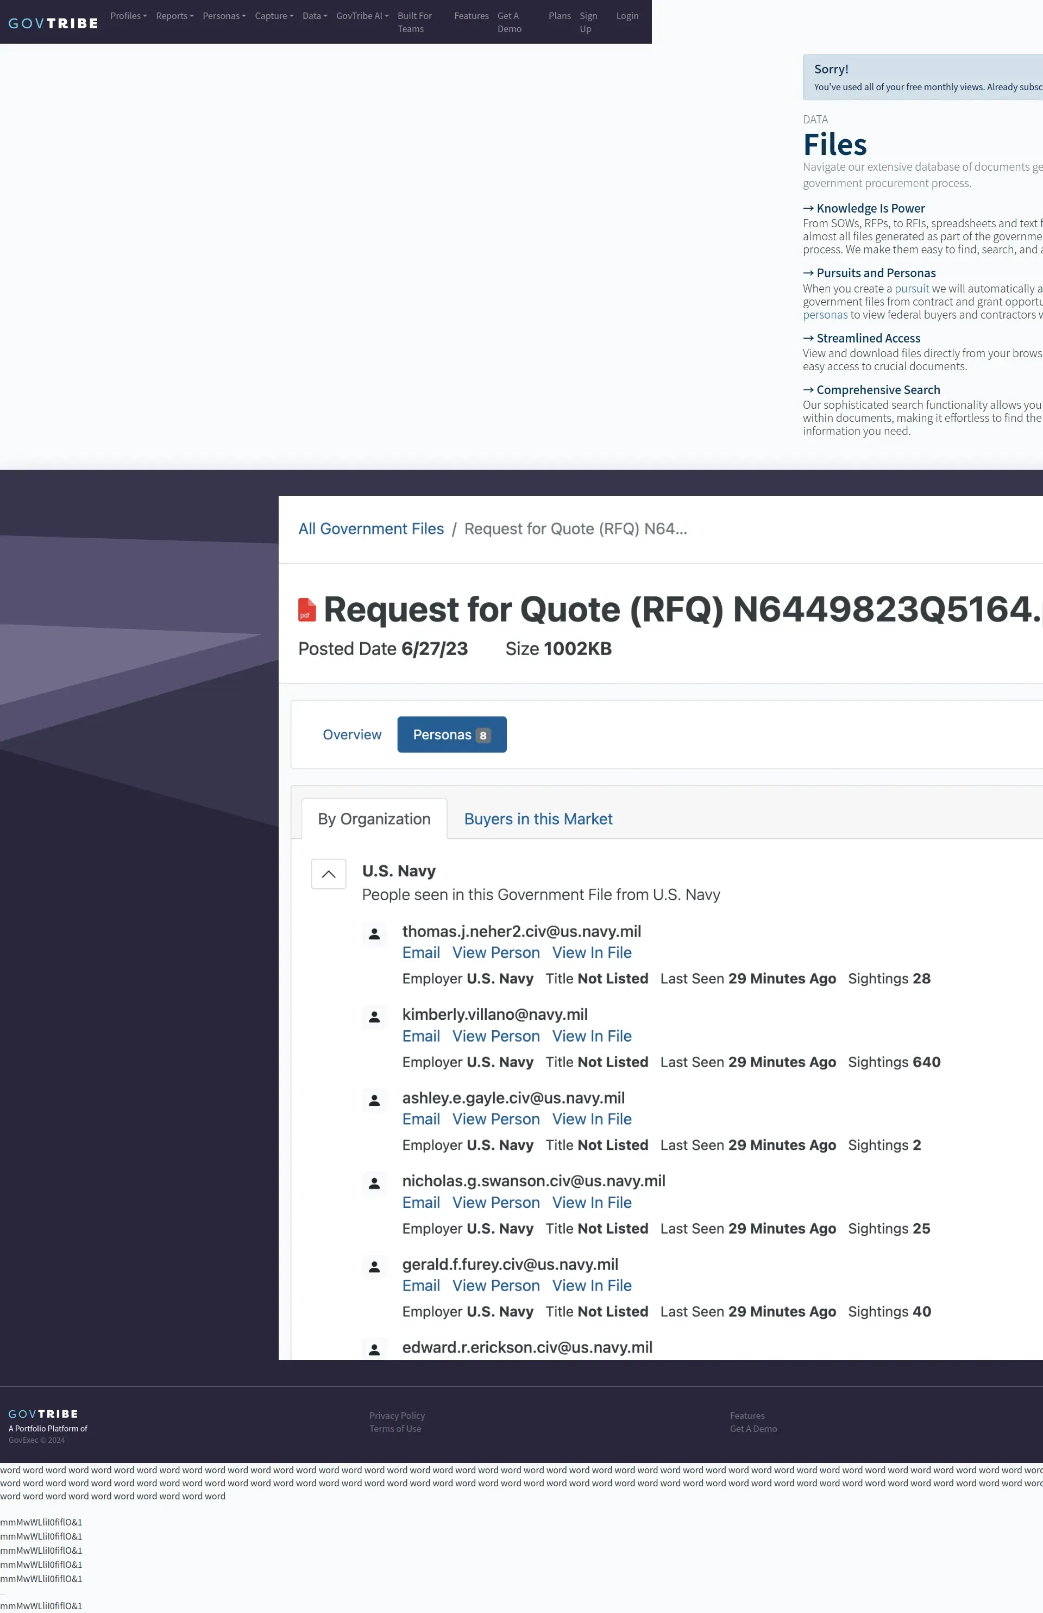Image resolution: width=1043 pixels, height=1613 pixels.
Task: Click person icon beside gerald.f.furey email
Action: tap(374, 1267)
